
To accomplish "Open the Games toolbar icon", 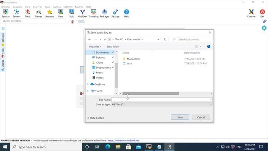I will [39, 13].
